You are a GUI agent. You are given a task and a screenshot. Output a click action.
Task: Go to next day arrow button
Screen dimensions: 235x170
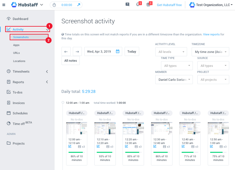pyautogui.click(x=77, y=51)
